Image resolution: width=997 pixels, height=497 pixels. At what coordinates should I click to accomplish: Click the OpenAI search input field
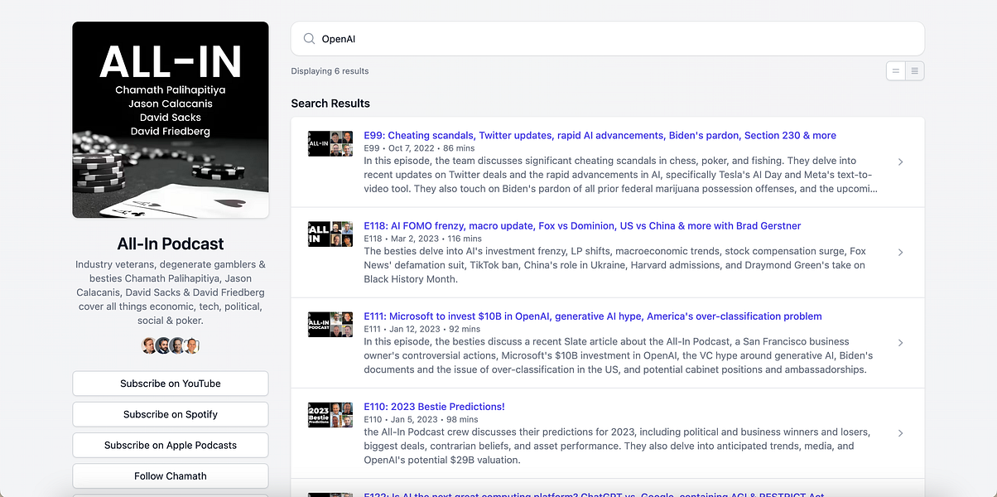coord(613,39)
